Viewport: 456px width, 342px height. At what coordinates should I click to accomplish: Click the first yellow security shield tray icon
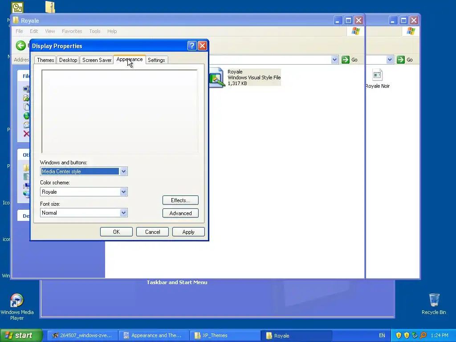(x=399, y=335)
